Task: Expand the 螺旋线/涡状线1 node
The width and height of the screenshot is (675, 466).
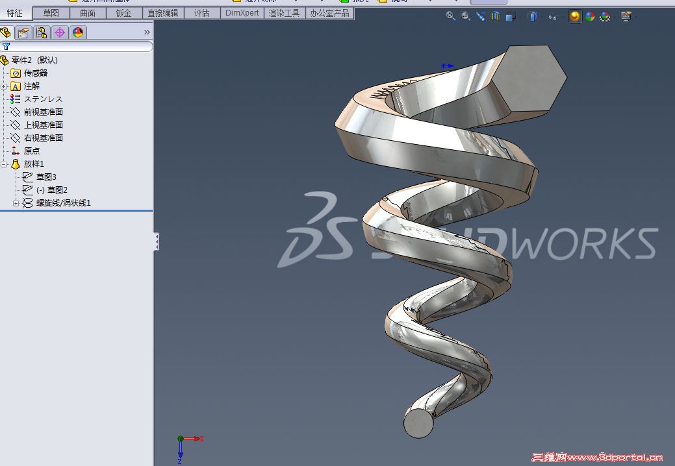Action: pyautogui.click(x=16, y=203)
